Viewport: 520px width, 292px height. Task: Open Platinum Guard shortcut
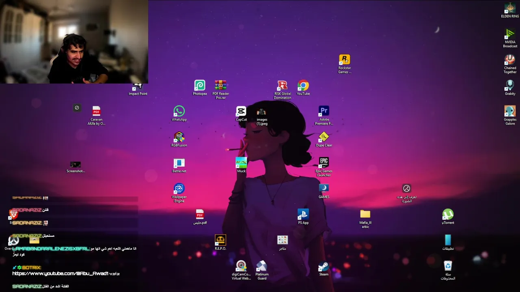[x=262, y=270]
